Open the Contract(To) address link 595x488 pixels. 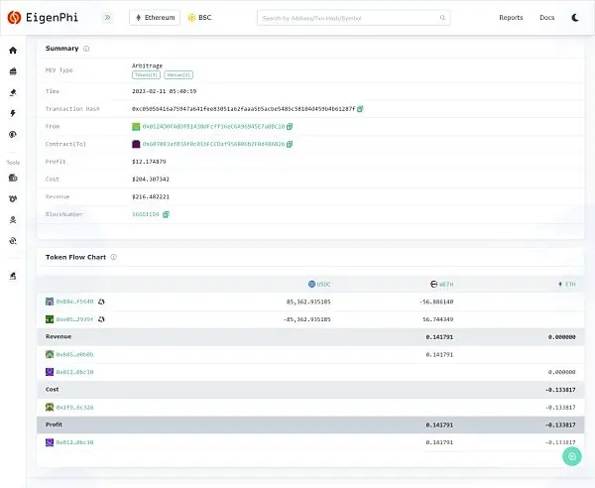(x=213, y=144)
